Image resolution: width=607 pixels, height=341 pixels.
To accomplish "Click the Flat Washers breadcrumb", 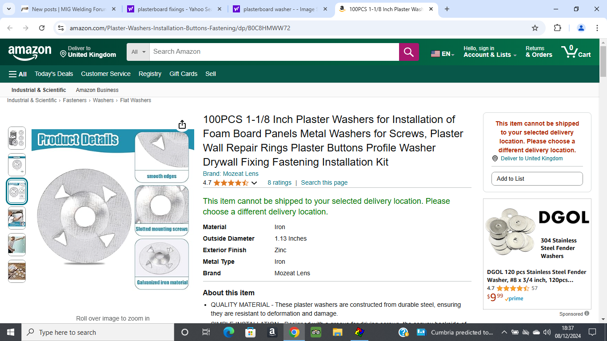I will (x=136, y=100).
